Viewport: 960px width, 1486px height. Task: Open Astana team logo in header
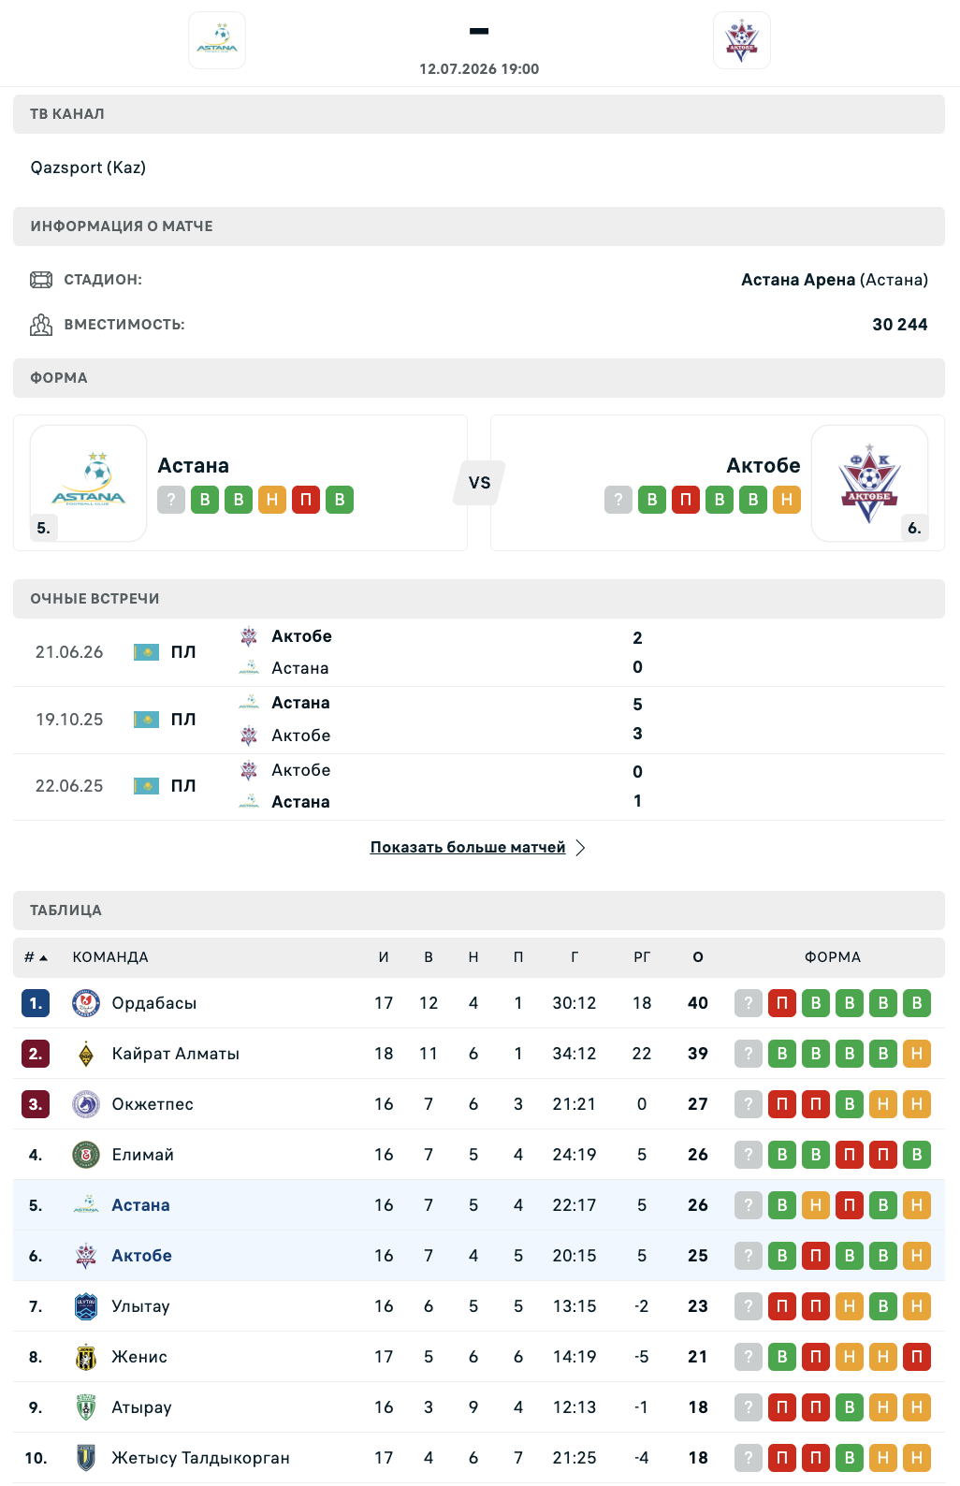(x=217, y=40)
